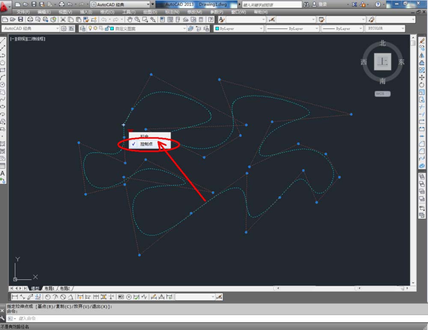Click the cyan layer color swatch
The height and width of the screenshot is (330, 428).
click(112, 28)
